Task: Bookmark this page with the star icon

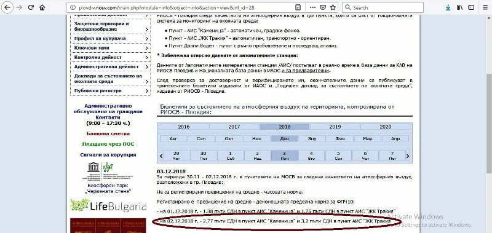Action: tap(333, 7)
